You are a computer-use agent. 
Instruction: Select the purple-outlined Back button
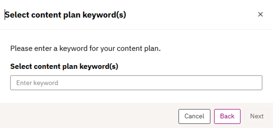(x=227, y=116)
